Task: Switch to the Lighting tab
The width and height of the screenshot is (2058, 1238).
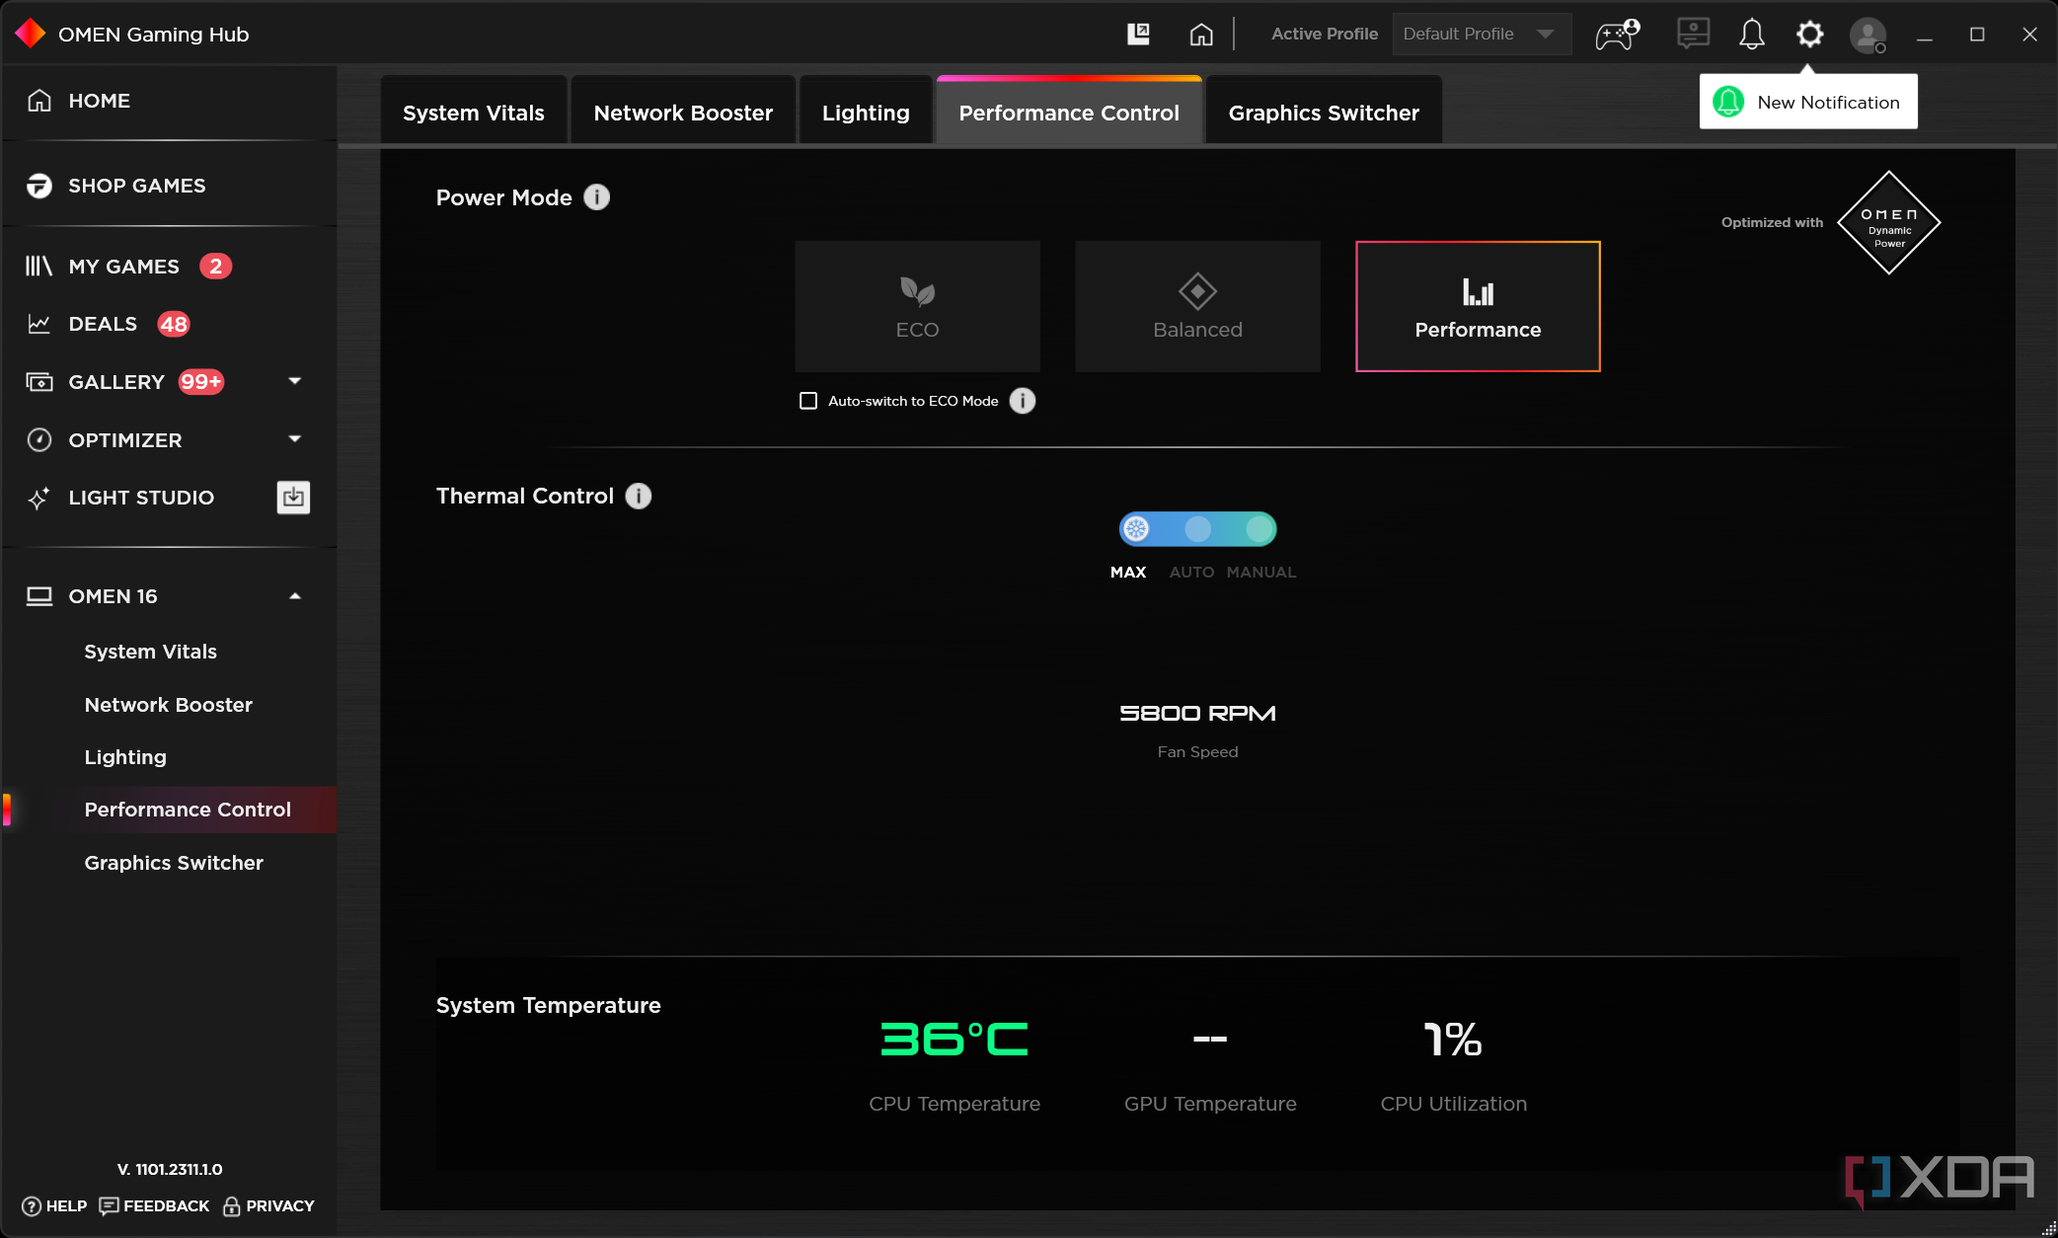Action: tap(866, 113)
